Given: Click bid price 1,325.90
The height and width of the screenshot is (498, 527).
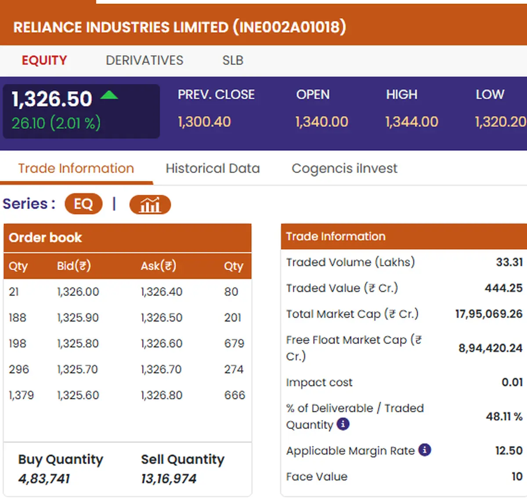Looking at the screenshot, I should [78, 318].
